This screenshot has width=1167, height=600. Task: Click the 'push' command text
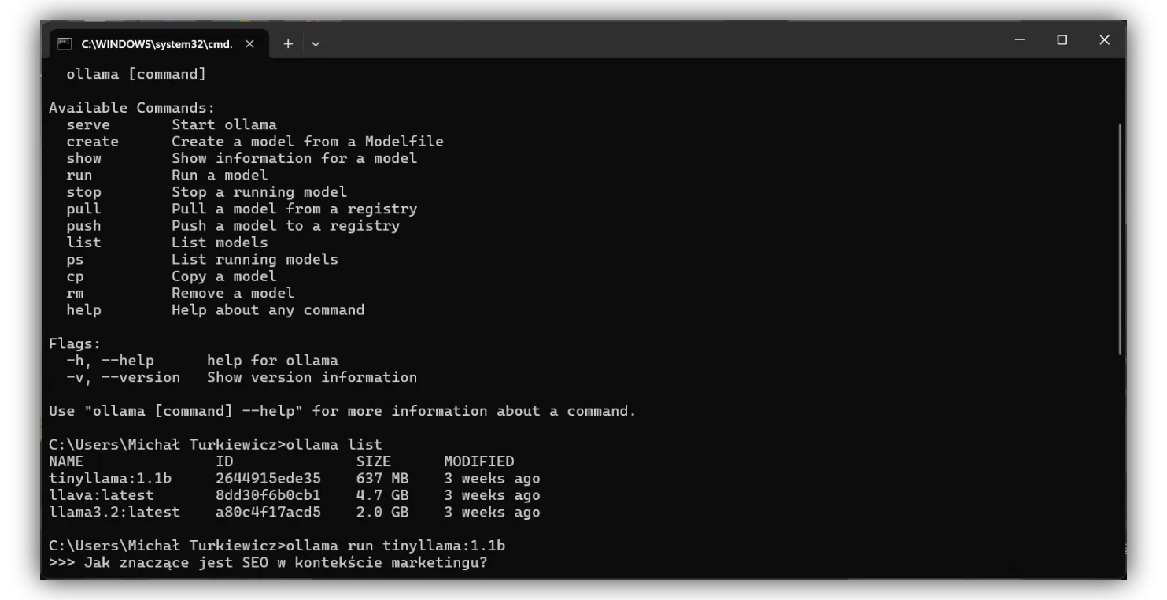pos(83,226)
